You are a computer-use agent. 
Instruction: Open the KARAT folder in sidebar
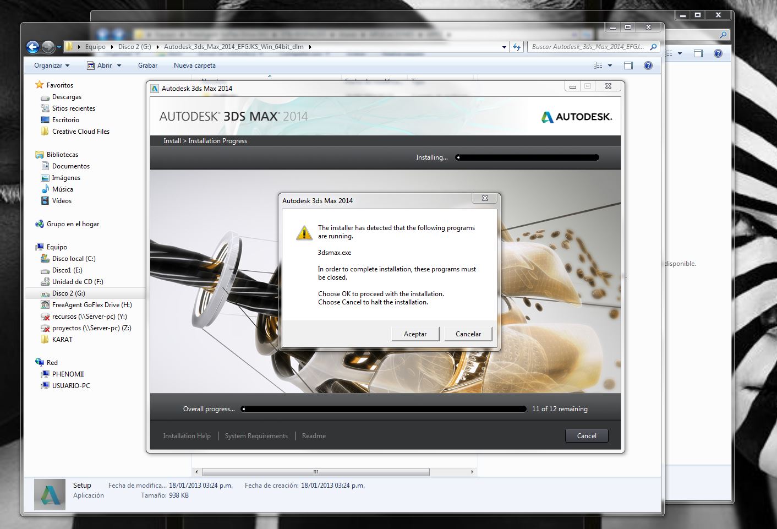62,340
